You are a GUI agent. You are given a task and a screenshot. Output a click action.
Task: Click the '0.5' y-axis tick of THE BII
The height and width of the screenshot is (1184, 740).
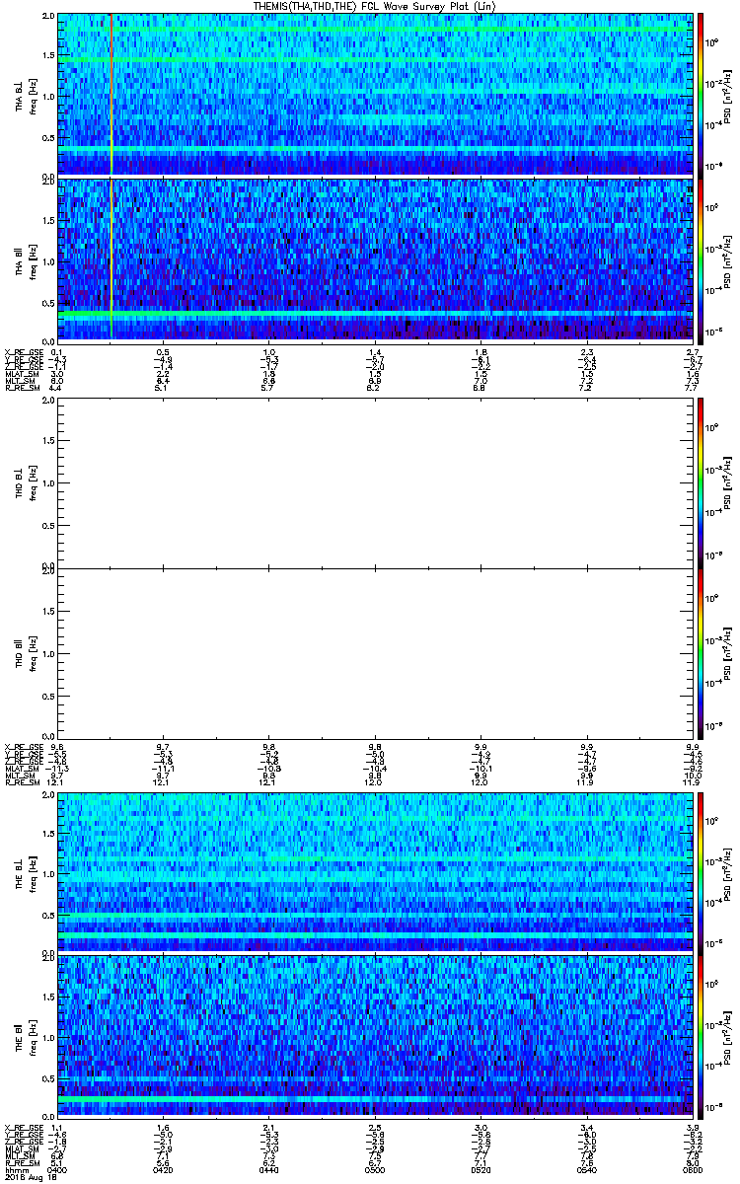click(47, 1078)
